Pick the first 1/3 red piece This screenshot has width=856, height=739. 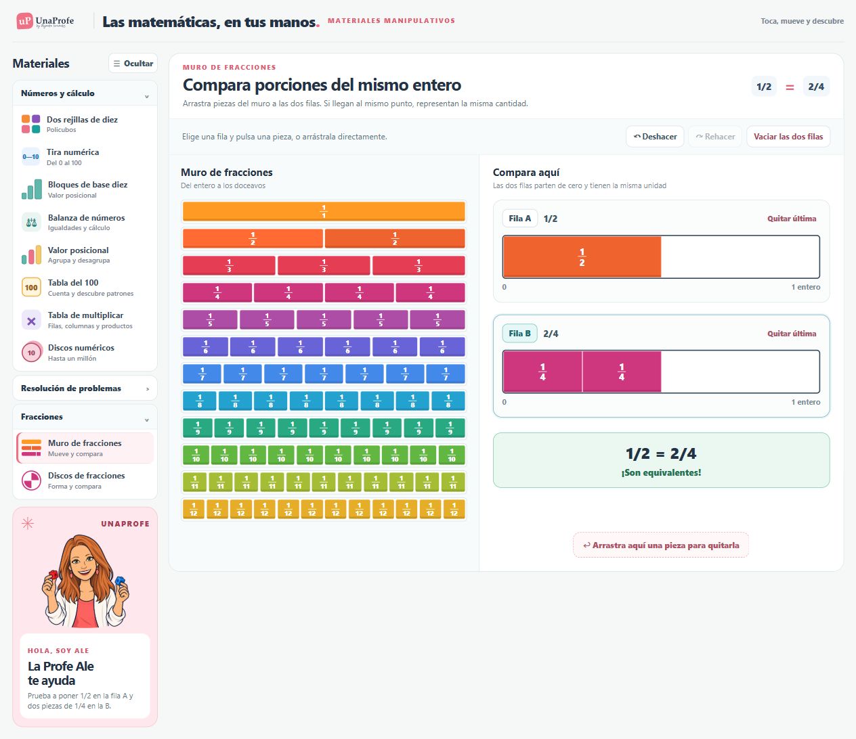pos(229,265)
